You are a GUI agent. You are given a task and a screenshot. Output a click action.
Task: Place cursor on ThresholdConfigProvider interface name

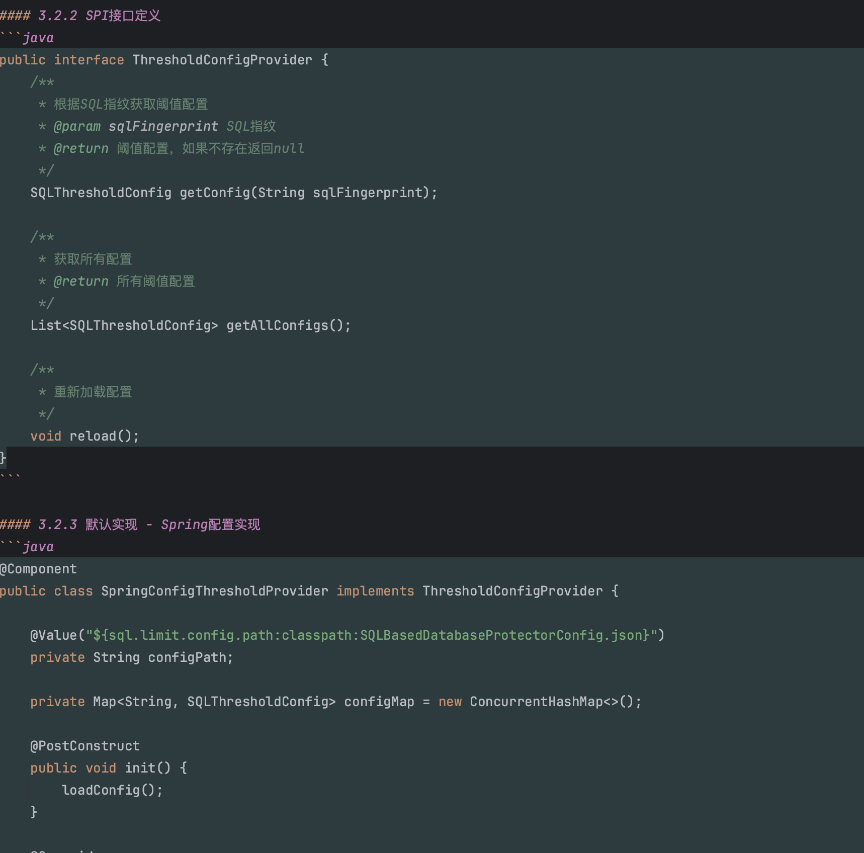(x=222, y=60)
